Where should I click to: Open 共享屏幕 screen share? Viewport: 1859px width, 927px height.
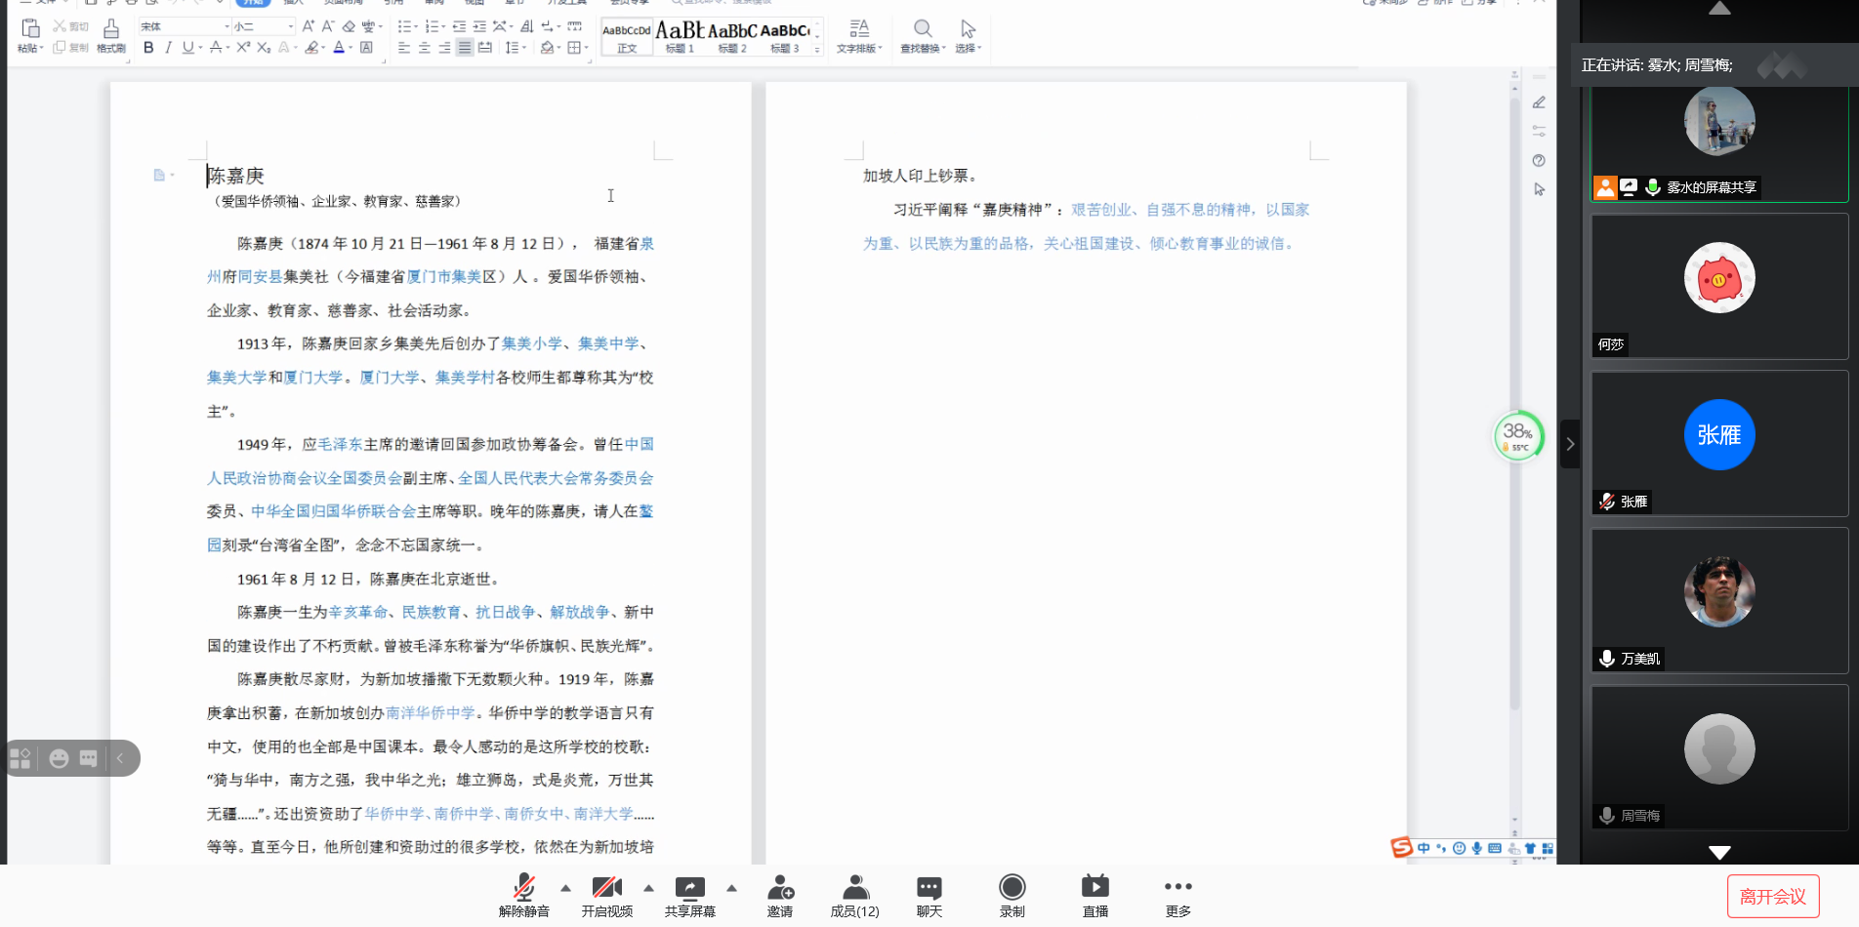tap(689, 895)
